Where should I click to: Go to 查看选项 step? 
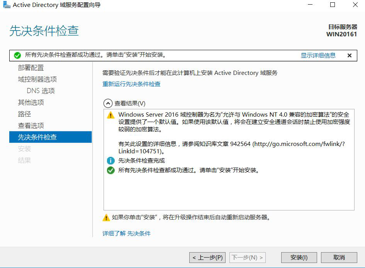pyautogui.click(x=31, y=126)
